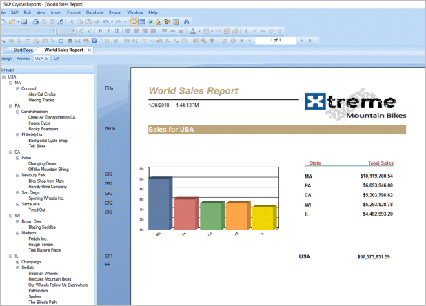Viewport: 426px width, 306px height.
Task: Collapse the Conshohocken tree node
Action: [17, 112]
